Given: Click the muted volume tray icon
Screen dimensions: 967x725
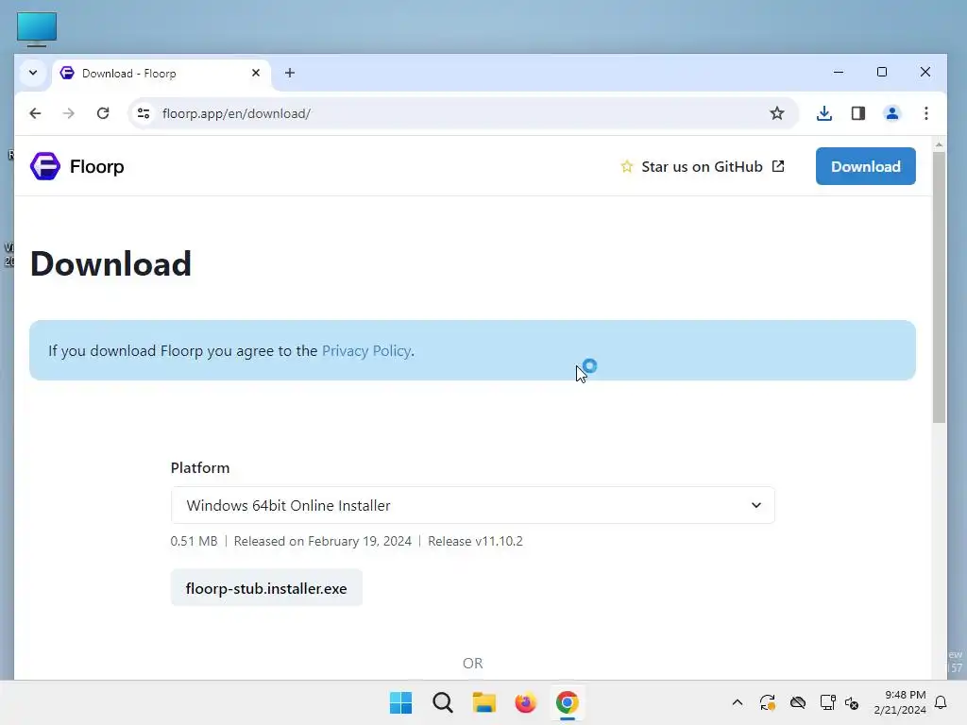Looking at the screenshot, I should coord(852,702).
